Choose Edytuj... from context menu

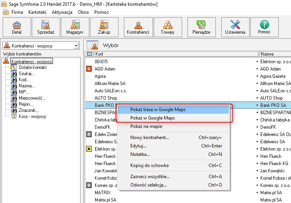coord(174,146)
